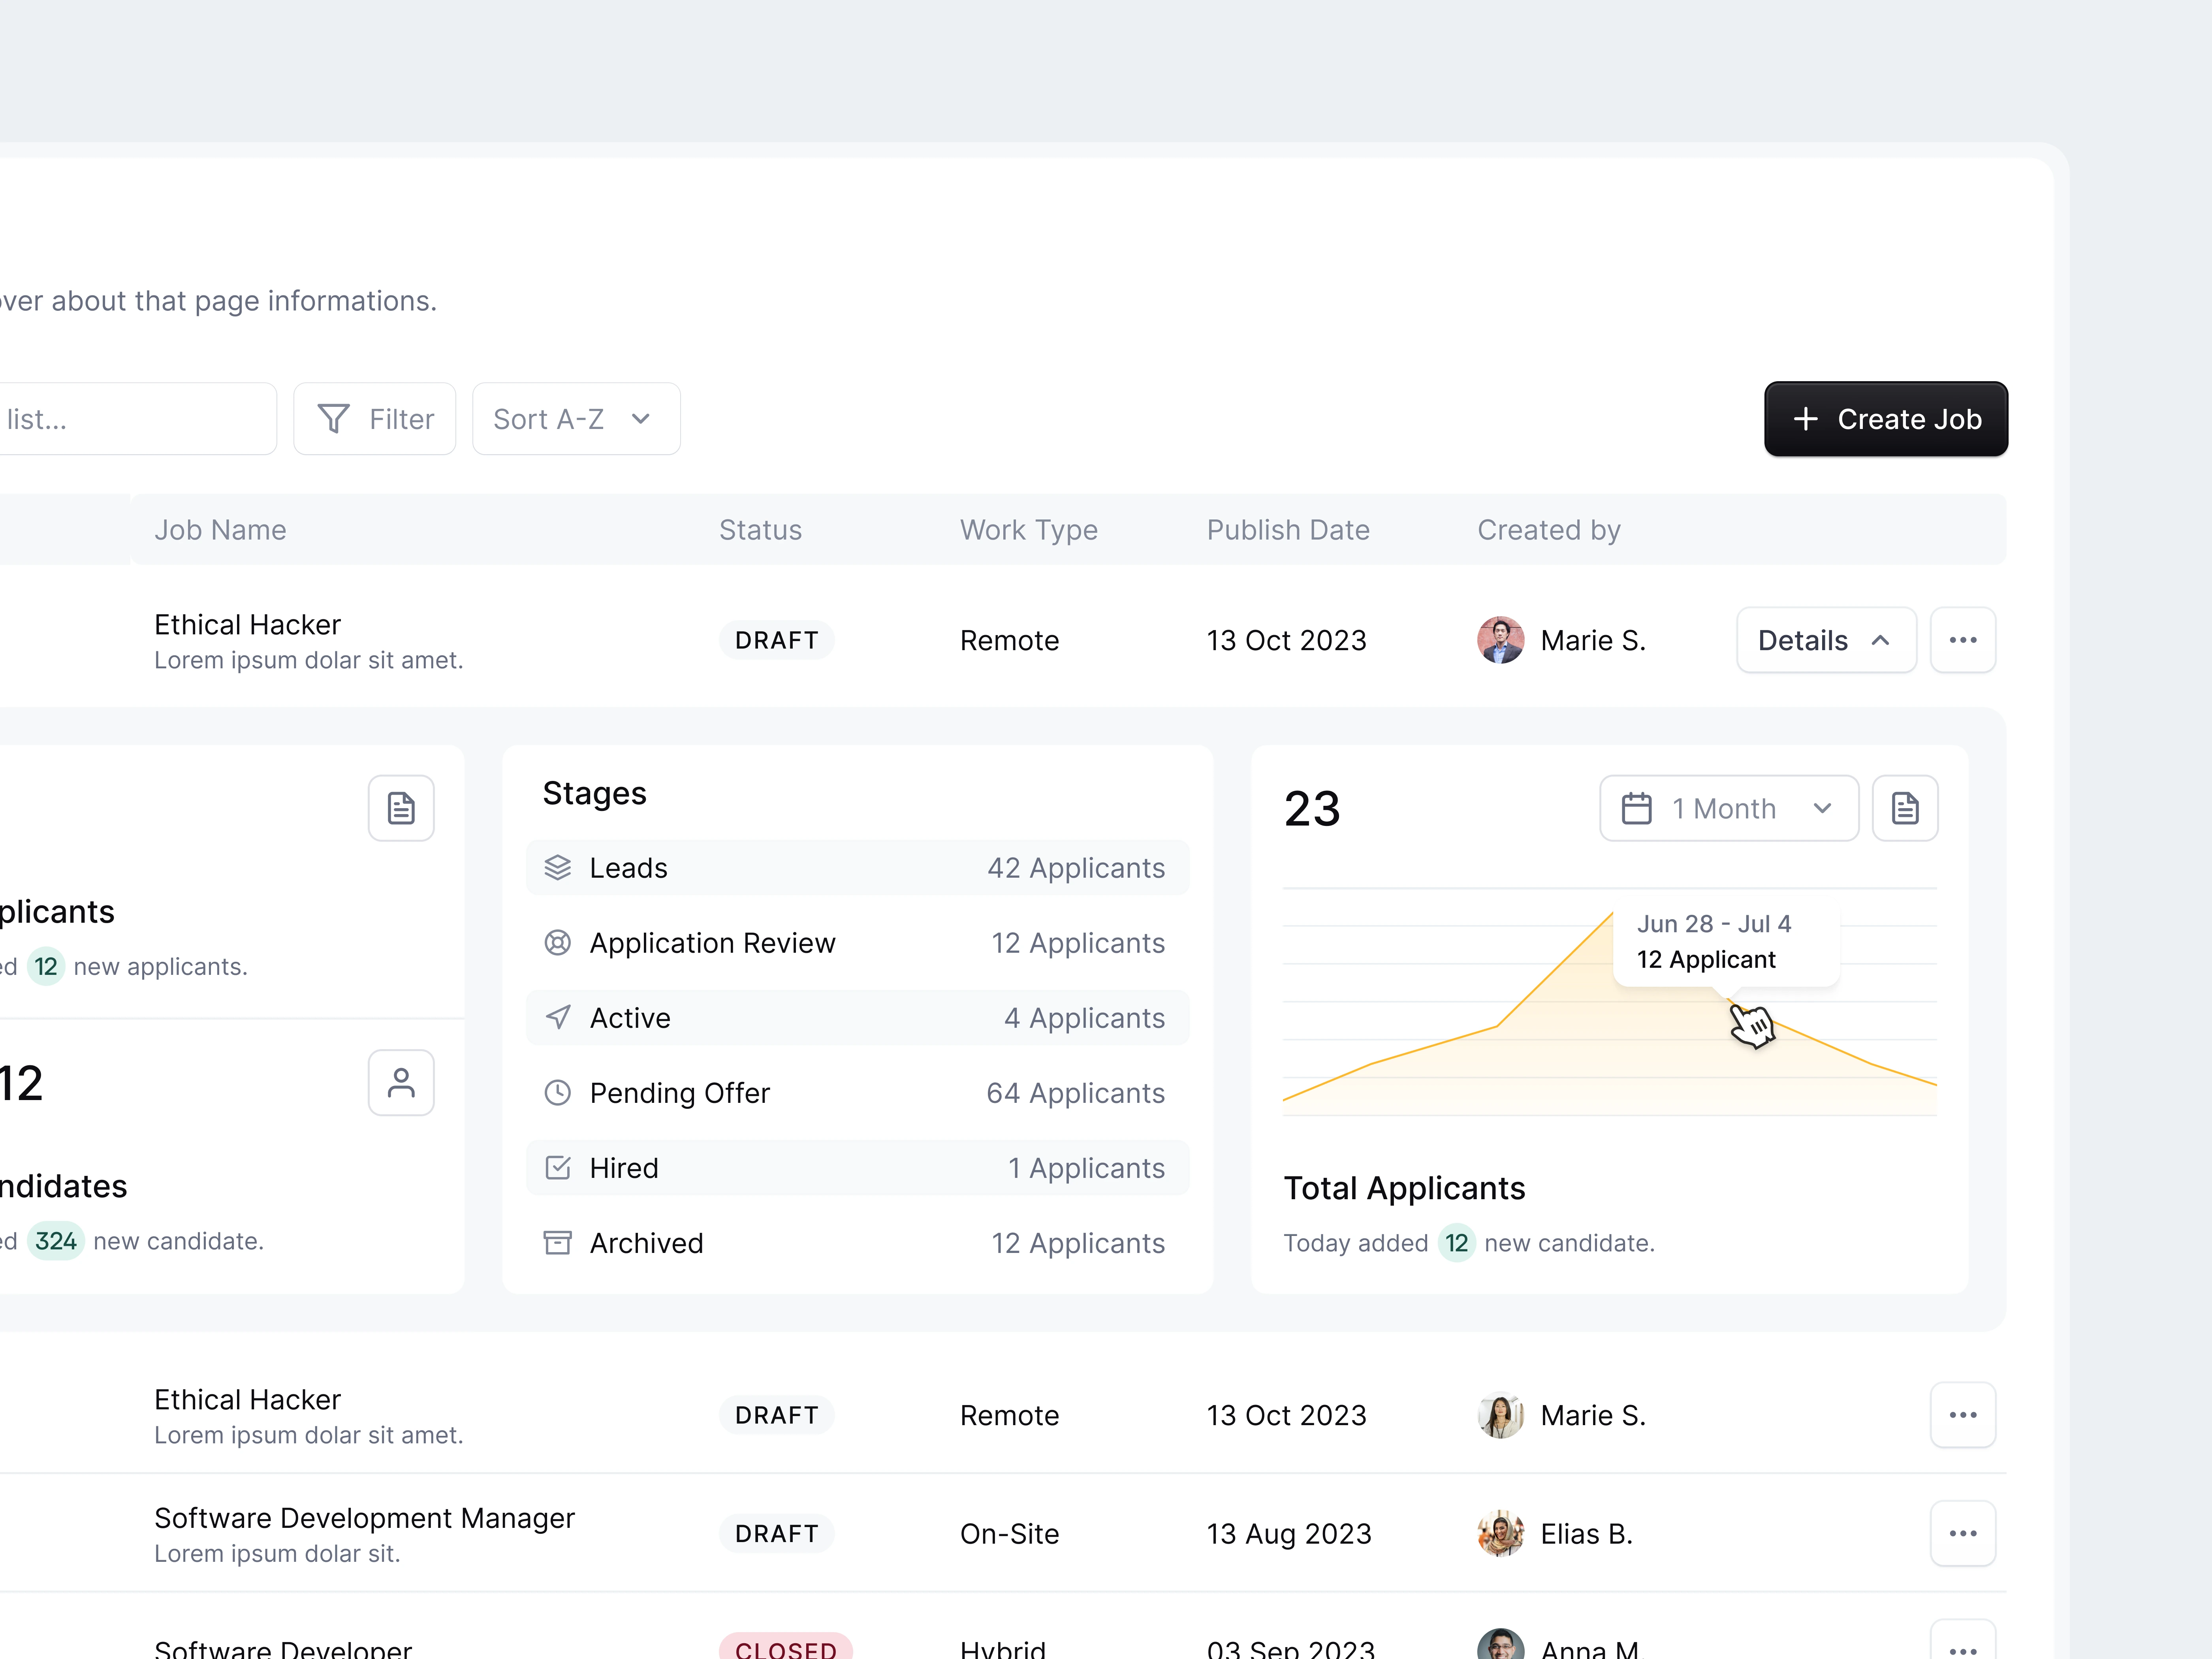Click the calendar icon in the 1 Month selector
Screen dimensions: 2212x1659
1636,808
